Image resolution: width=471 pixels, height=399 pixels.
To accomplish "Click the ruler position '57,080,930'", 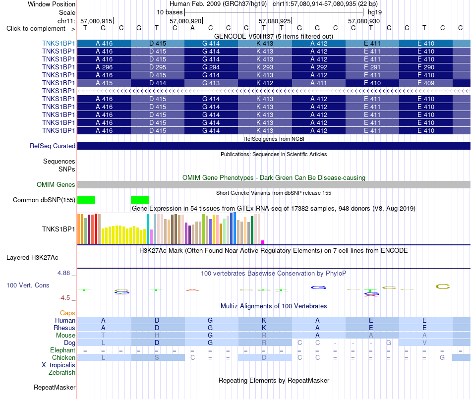I will click(x=364, y=21).
